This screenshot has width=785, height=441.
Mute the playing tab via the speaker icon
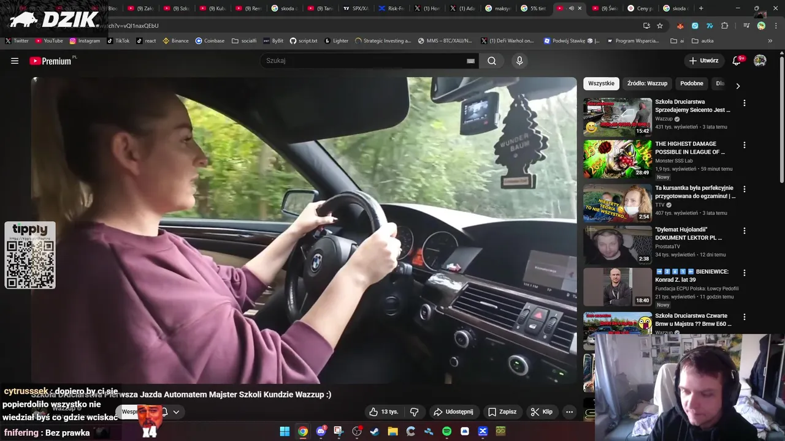click(571, 8)
